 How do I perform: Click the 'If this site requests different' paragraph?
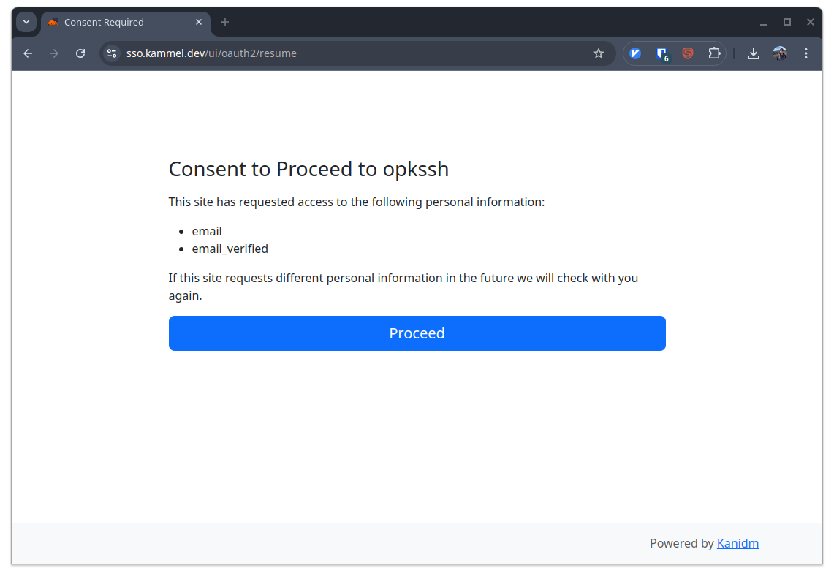(403, 287)
